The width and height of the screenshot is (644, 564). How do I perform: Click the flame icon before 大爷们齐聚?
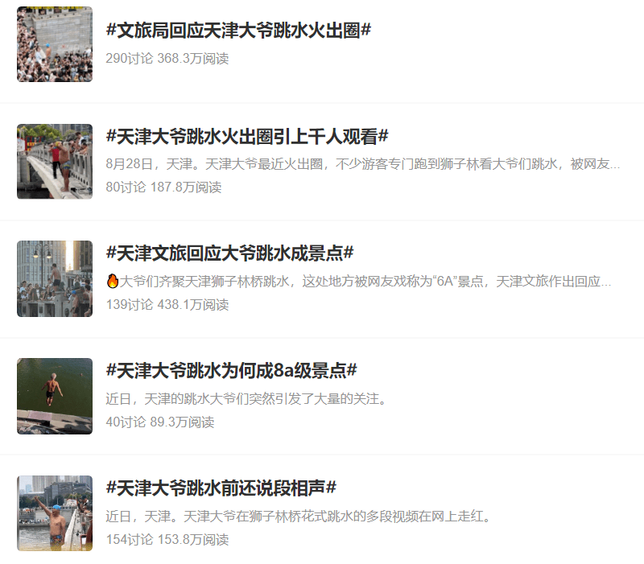click(x=112, y=281)
